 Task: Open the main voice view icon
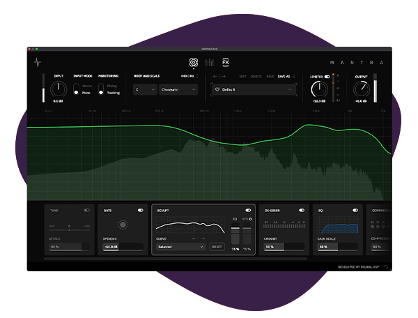tap(194, 62)
